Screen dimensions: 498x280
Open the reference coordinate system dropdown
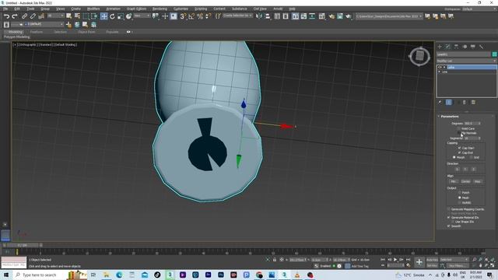(142, 16)
